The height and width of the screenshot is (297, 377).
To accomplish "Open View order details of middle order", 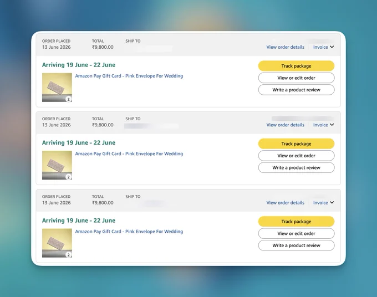I will [285, 125].
